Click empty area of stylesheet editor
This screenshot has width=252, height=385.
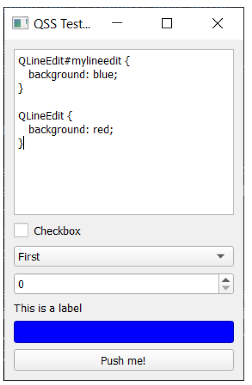coord(124,182)
